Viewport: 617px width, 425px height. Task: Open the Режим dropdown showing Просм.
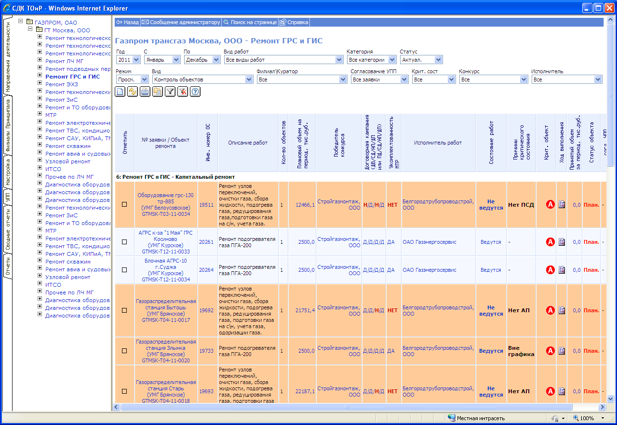(x=132, y=80)
